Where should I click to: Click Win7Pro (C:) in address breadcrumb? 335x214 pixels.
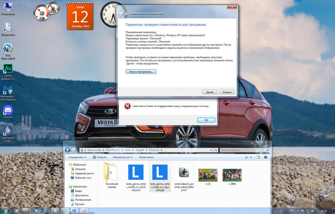(x=113, y=150)
